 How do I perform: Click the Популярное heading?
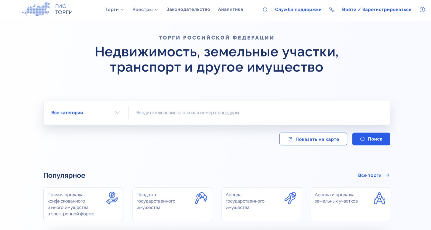64,176
